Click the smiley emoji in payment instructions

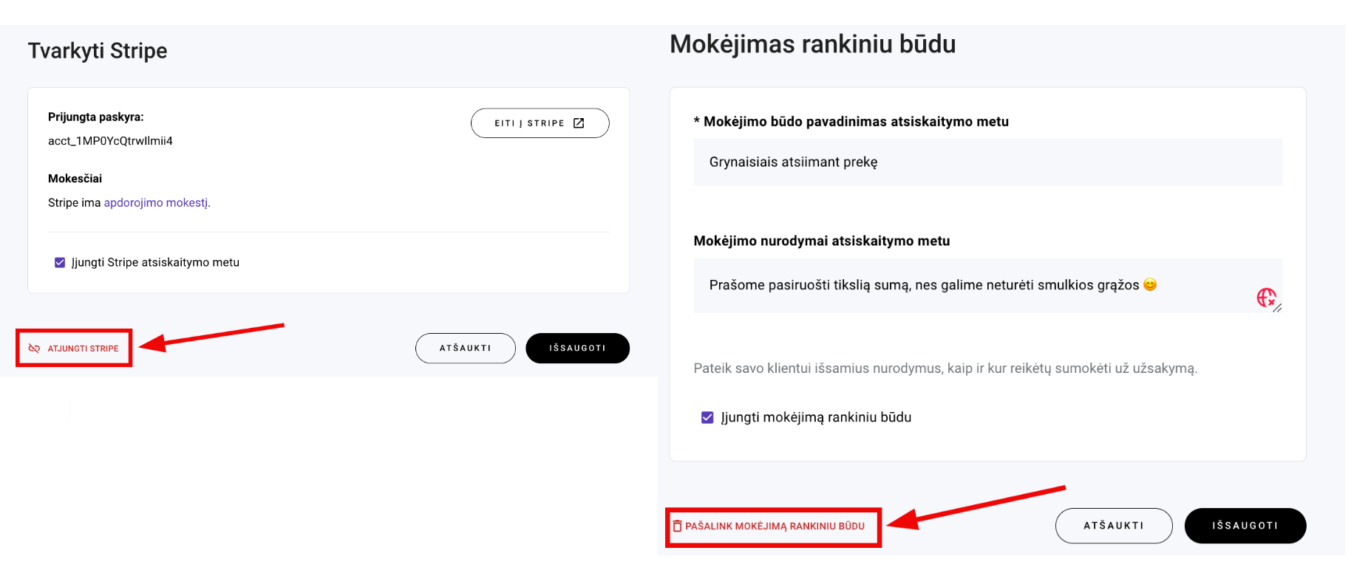[x=1150, y=285]
